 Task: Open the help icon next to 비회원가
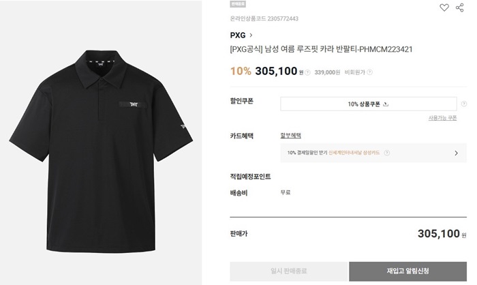[369, 72]
